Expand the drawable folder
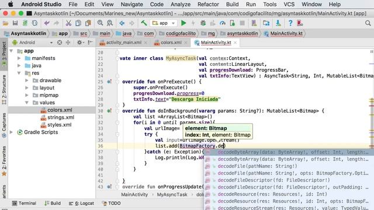The height and width of the screenshot is (210, 374). [27, 80]
